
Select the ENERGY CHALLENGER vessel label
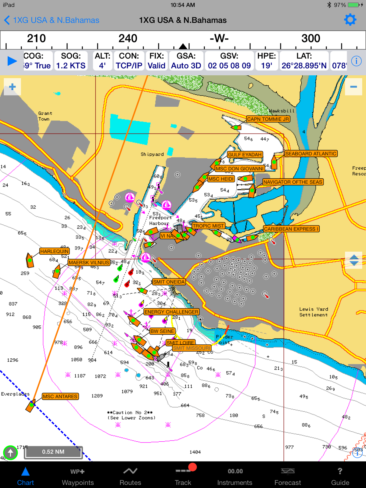[x=171, y=312]
